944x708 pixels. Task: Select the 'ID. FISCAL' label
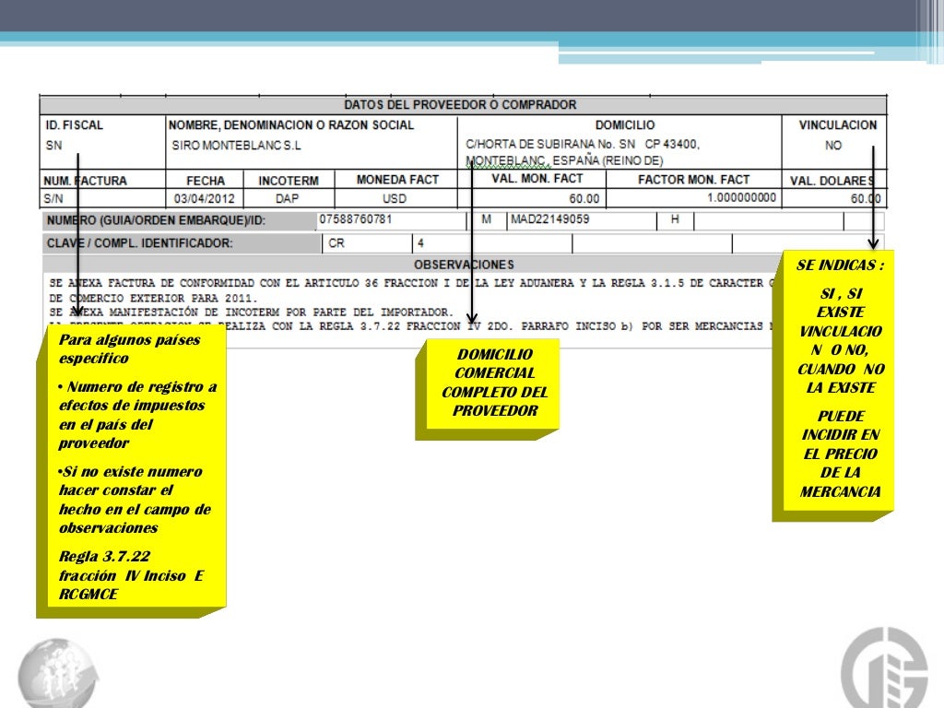[74, 125]
